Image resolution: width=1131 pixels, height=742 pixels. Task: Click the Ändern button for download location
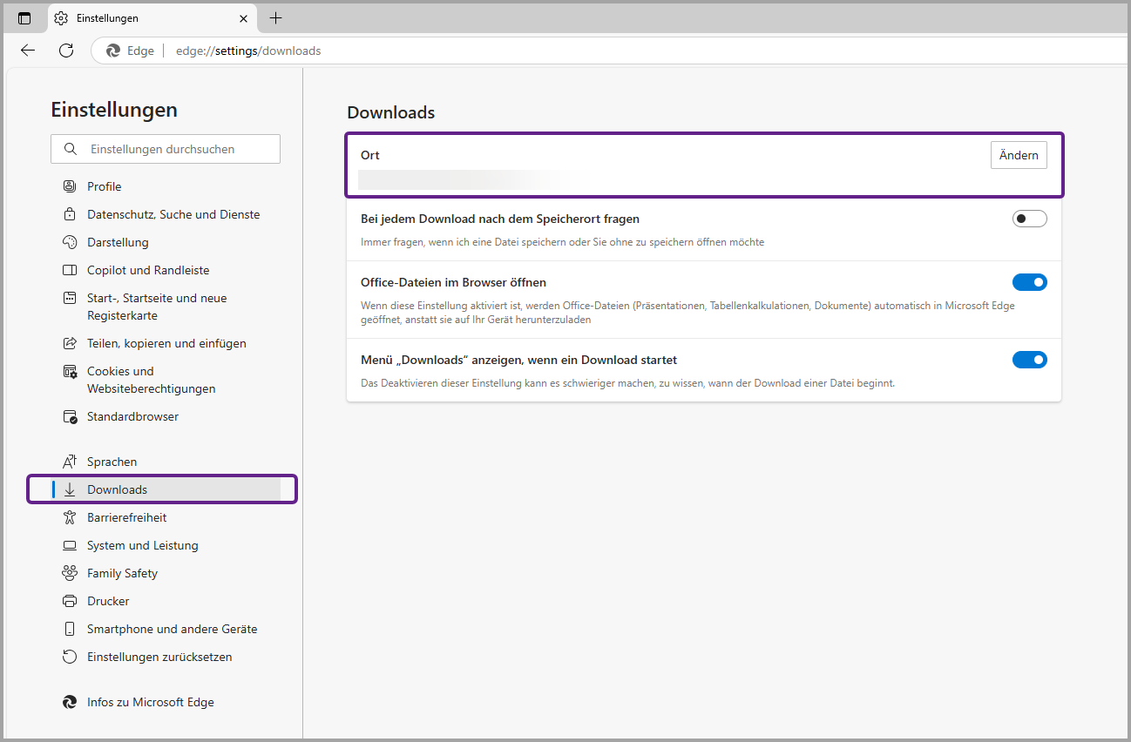(x=1018, y=155)
